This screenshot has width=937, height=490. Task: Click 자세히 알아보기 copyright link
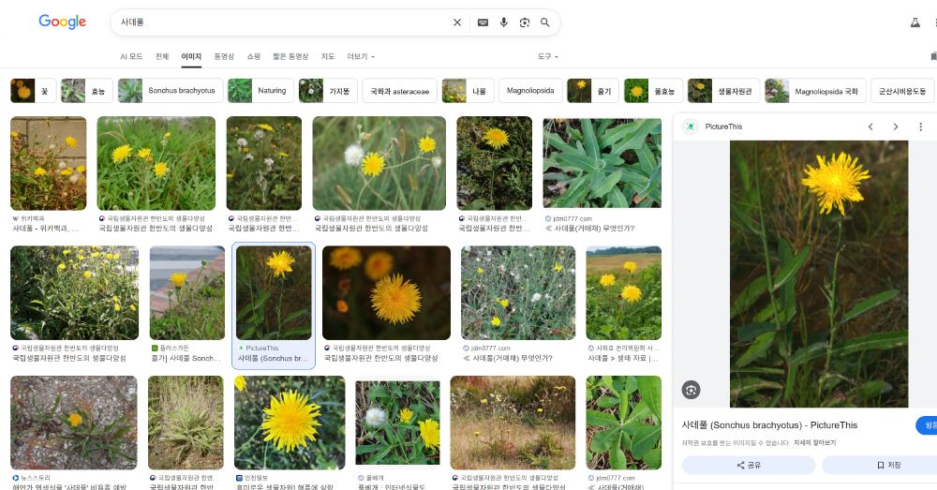click(814, 443)
